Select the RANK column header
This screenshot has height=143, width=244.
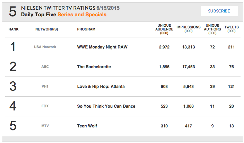click(x=14, y=29)
